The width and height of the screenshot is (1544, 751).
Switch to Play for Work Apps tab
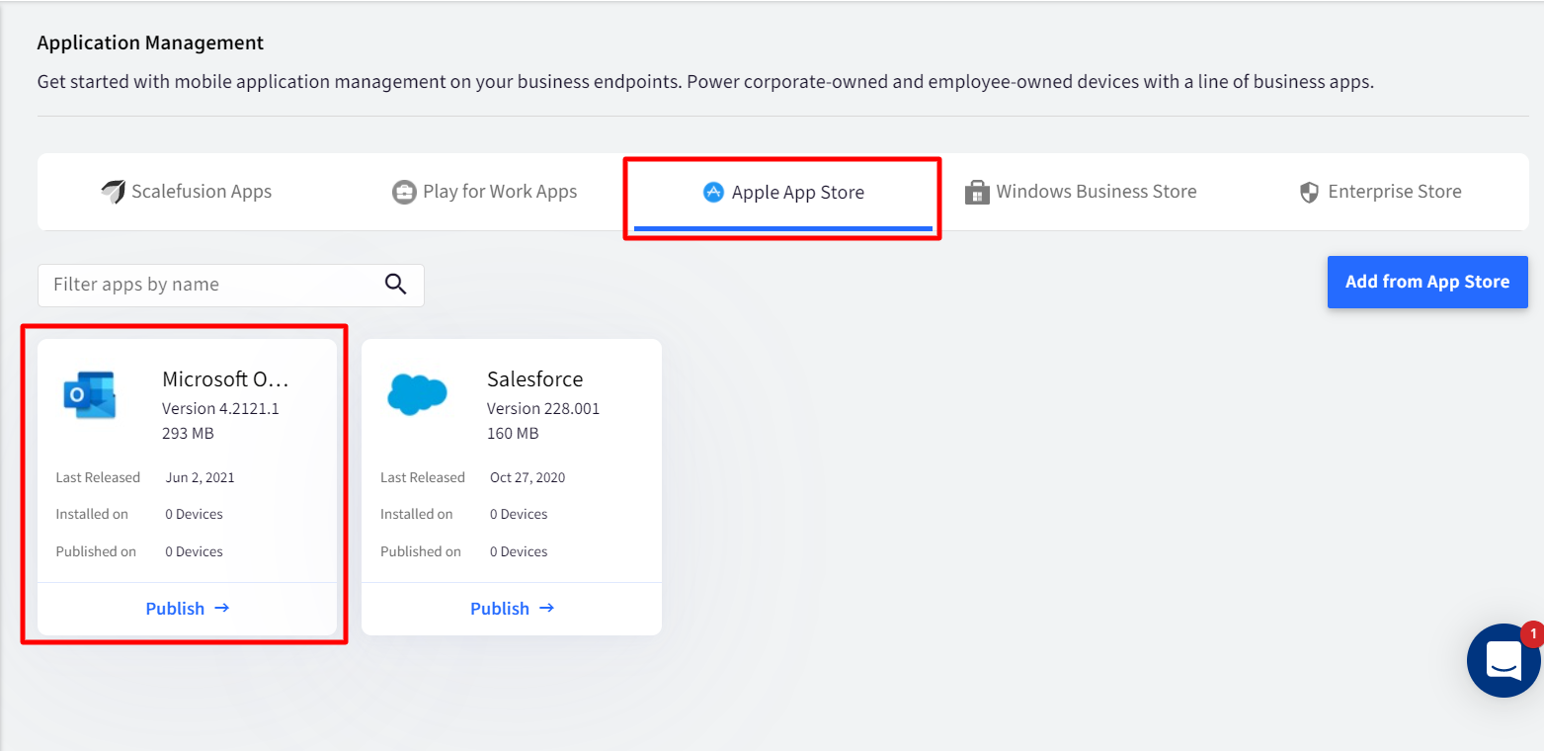click(485, 192)
